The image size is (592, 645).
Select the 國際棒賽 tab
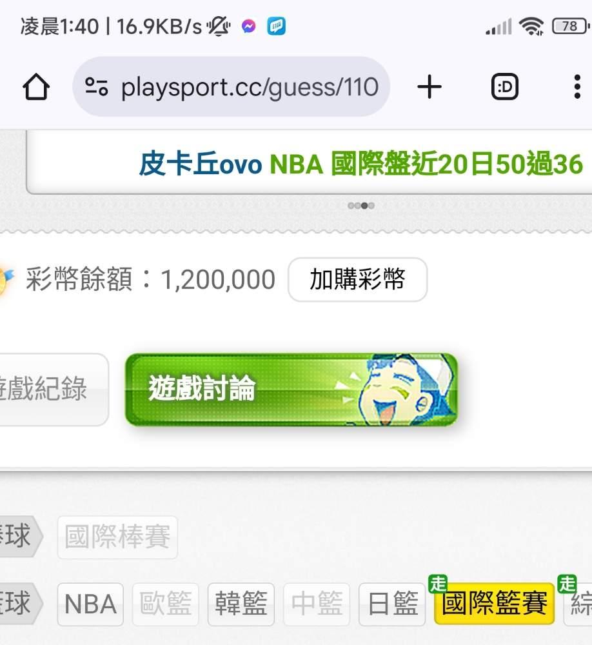click(117, 537)
